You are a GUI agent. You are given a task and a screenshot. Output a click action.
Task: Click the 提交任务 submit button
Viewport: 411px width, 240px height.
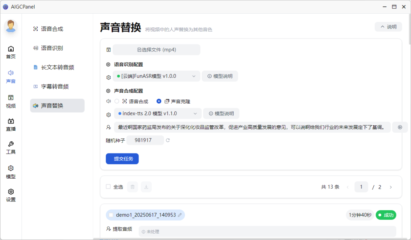(x=122, y=158)
